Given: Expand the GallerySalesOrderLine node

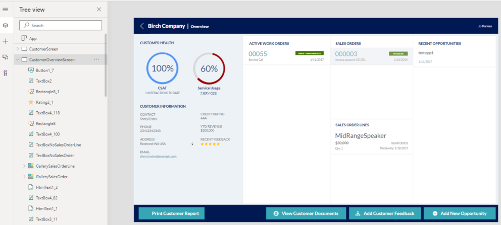Looking at the screenshot, I should tap(24, 166).
